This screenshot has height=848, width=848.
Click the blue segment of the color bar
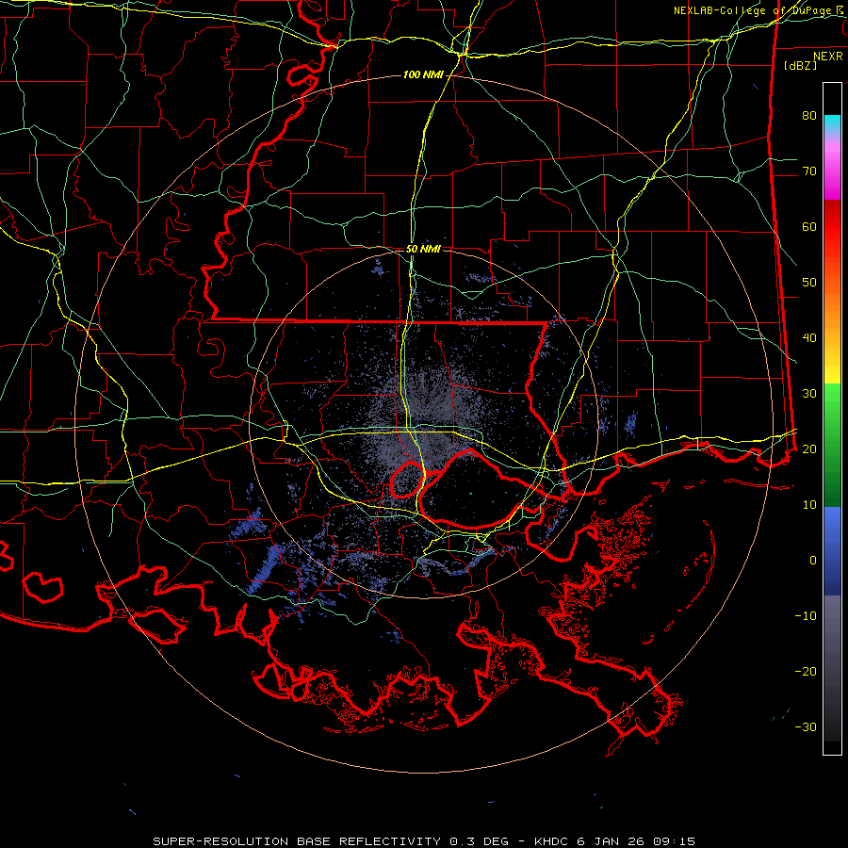(x=832, y=550)
